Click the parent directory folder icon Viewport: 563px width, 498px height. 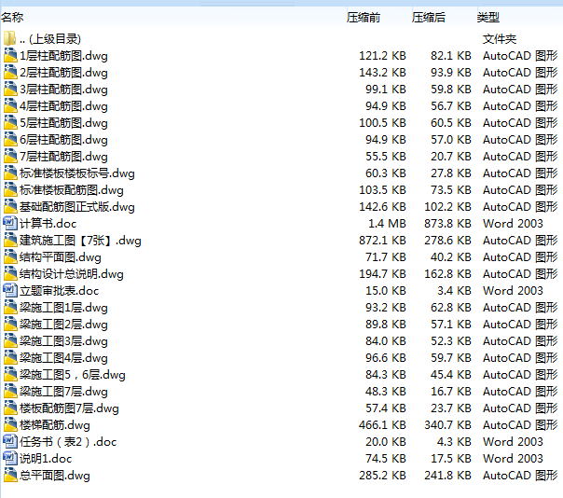(9, 38)
